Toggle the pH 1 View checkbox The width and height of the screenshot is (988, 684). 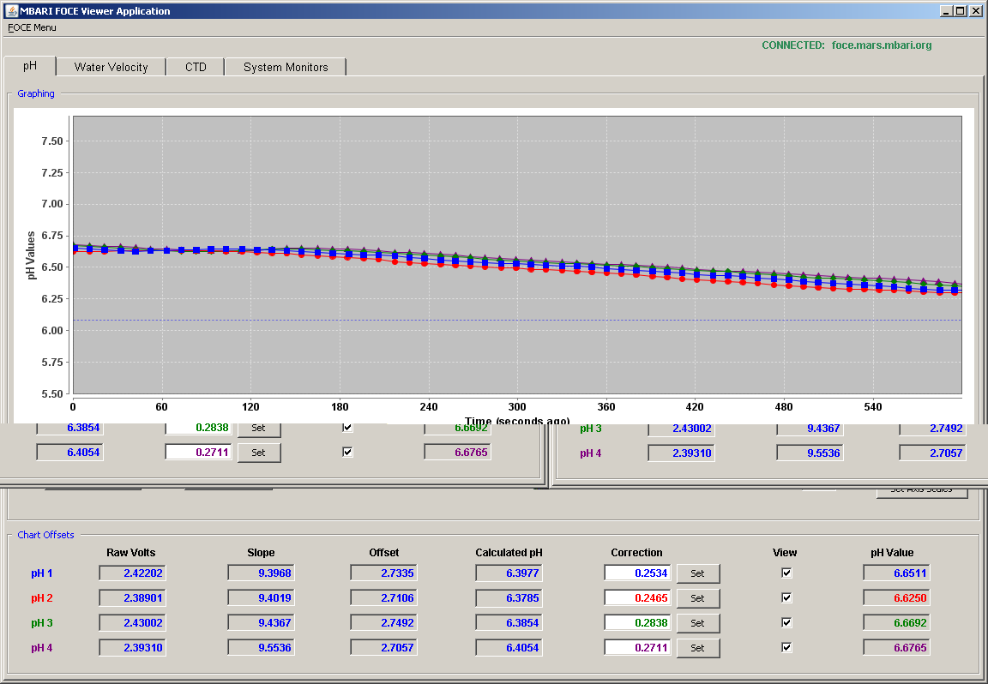pos(786,573)
